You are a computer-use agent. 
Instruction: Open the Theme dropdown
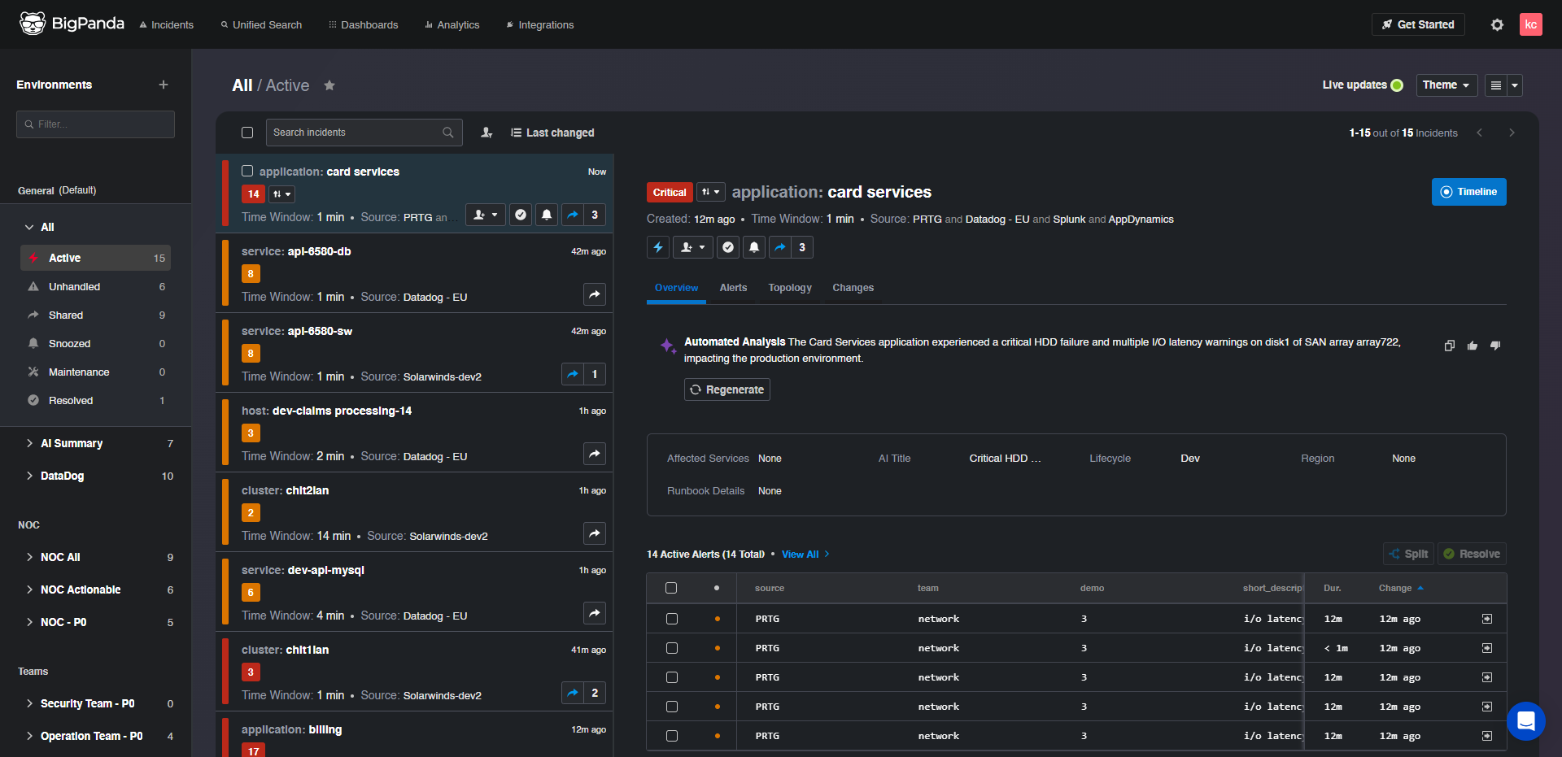pos(1446,85)
